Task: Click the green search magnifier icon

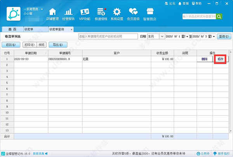Action: tap(219, 16)
